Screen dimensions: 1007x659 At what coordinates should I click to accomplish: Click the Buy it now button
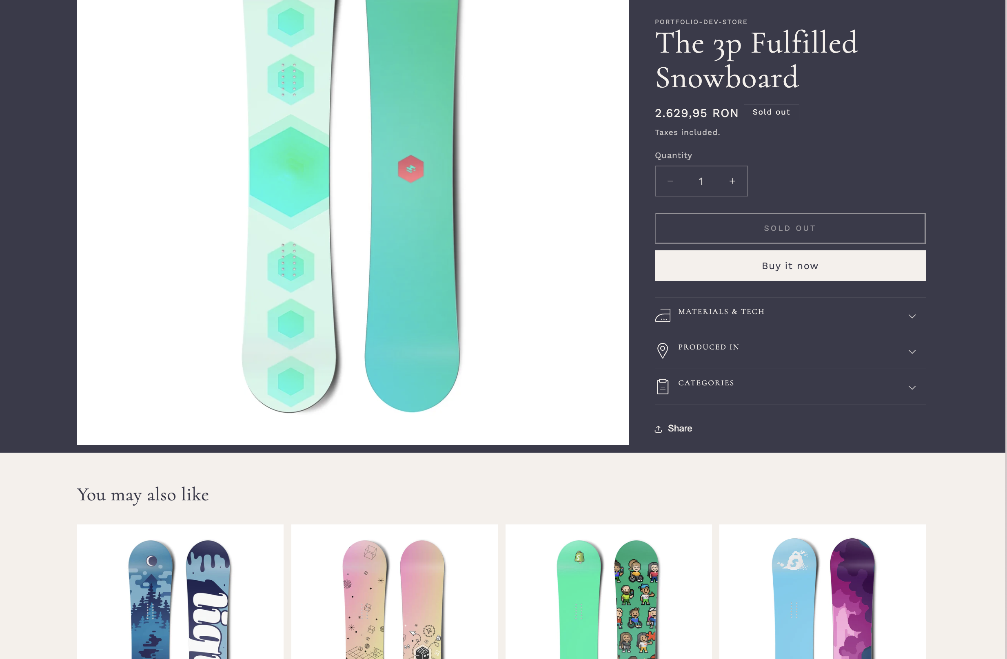pyautogui.click(x=790, y=265)
